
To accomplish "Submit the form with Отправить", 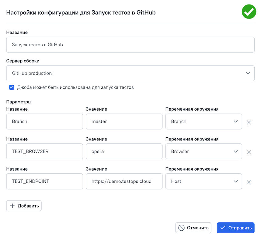I will click(235, 228).
